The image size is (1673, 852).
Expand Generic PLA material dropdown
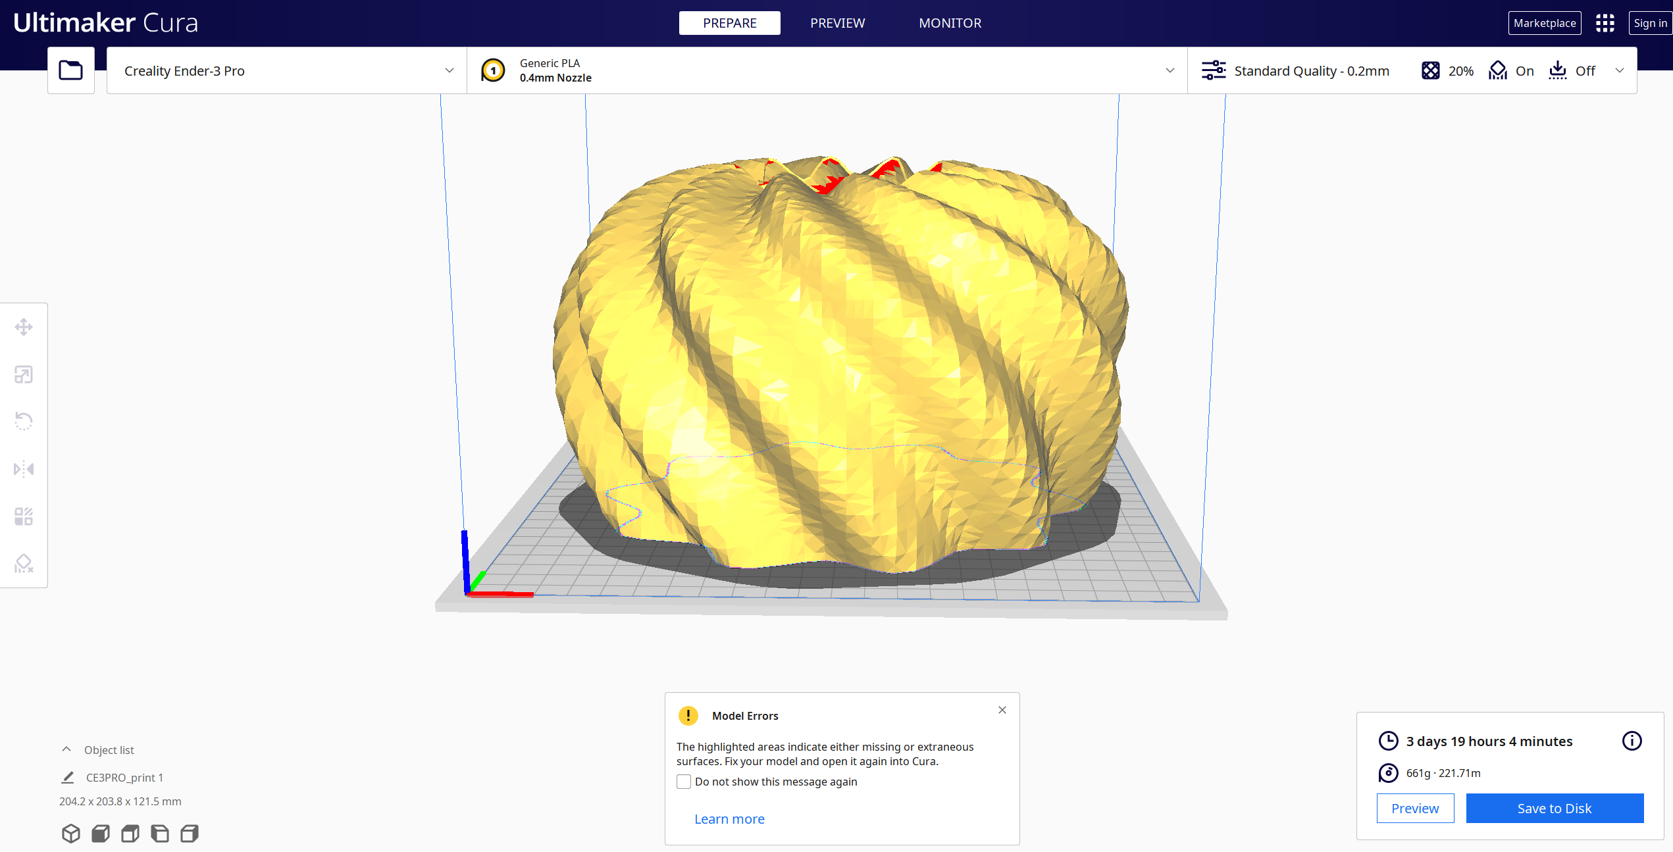1170,70
